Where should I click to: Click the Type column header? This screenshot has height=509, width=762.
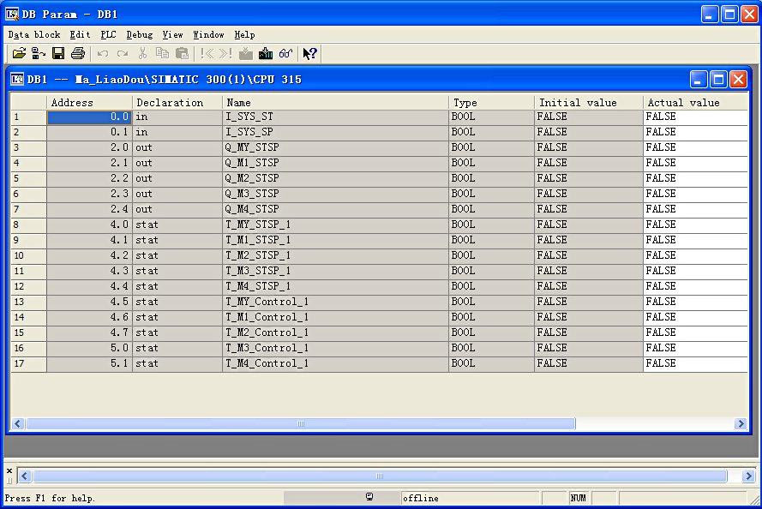(x=491, y=103)
